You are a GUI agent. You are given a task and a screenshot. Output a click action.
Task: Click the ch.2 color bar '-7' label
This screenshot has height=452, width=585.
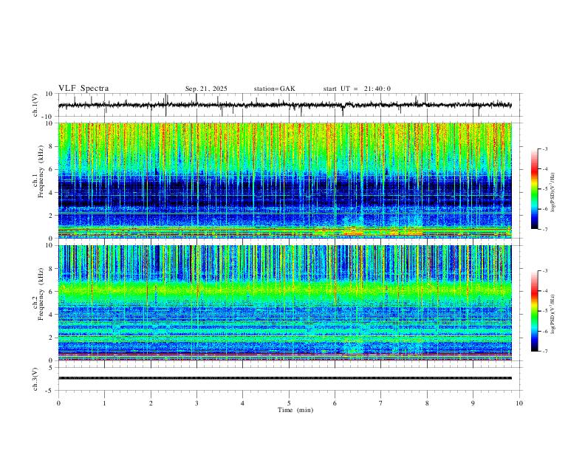tap(545, 352)
